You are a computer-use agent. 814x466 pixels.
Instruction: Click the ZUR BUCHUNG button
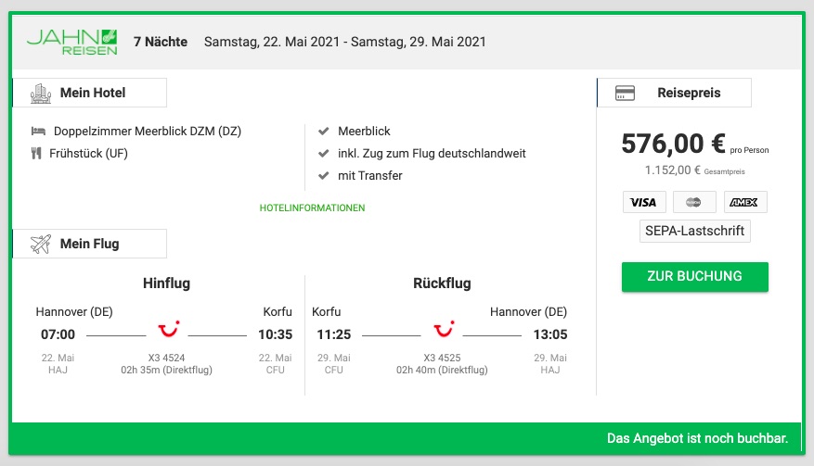(x=694, y=276)
